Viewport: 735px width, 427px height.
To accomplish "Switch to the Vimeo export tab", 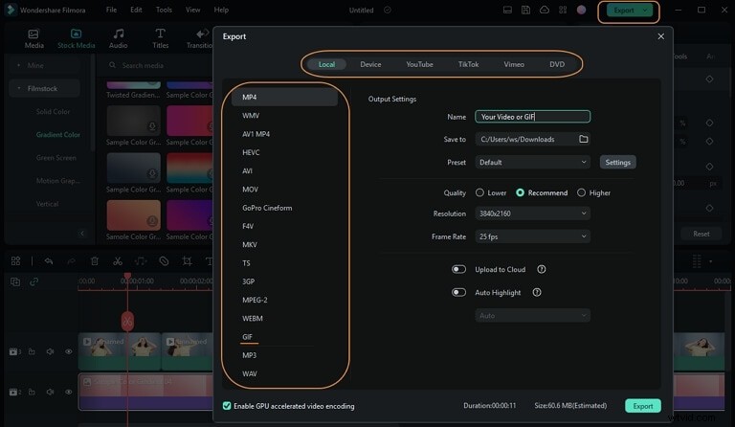I will point(514,64).
